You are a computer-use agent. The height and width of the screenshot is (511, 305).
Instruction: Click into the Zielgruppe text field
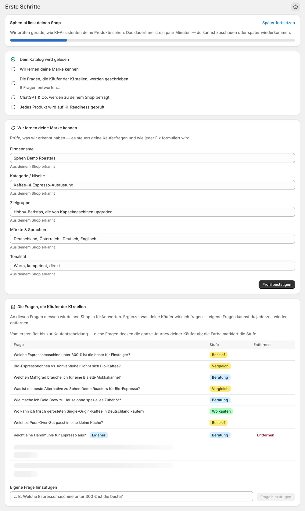[x=152, y=212]
